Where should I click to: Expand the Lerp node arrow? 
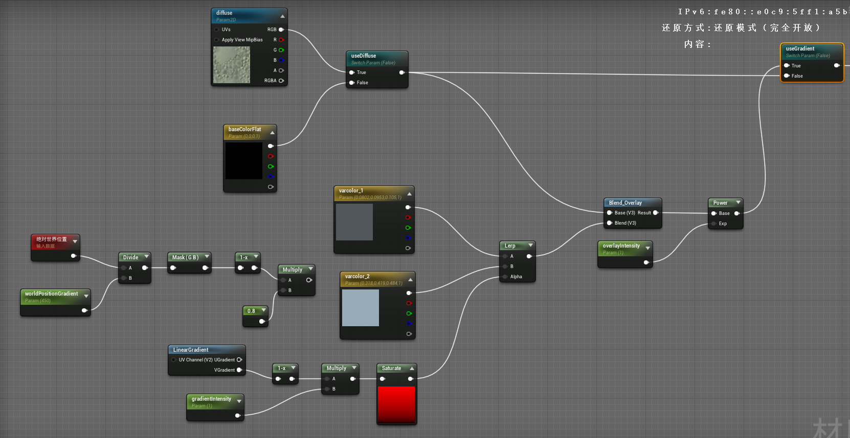(530, 246)
